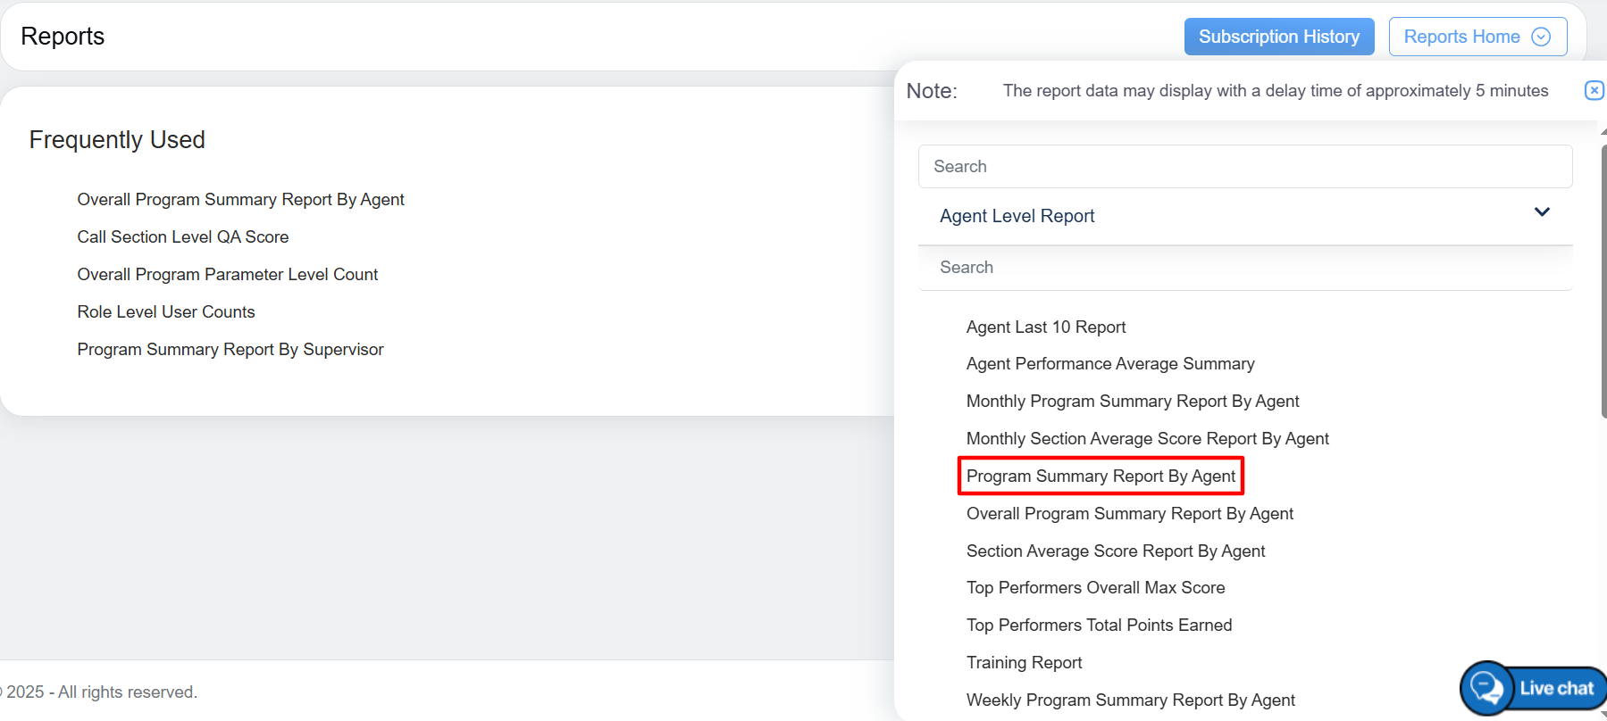
Task: Open the Live chat bubble icon
Action: (x=1487, y=688)
